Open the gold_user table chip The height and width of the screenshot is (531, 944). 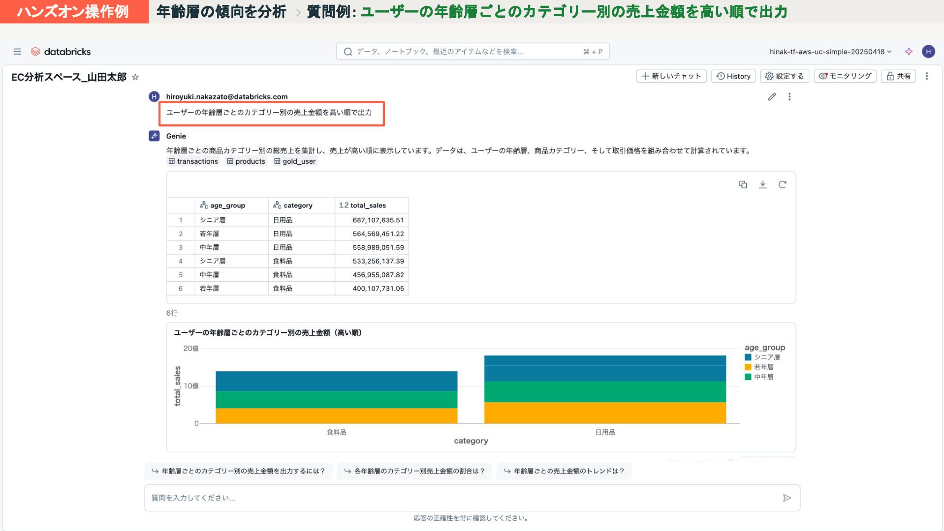pos(295,161)
